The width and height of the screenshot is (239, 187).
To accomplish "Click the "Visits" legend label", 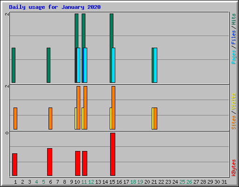I will pyautogui.click(x=233, y=102).
